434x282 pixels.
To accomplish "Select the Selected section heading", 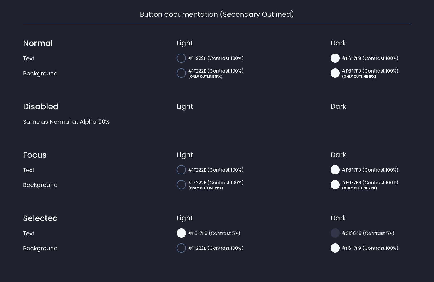I will (x=40, y=218).
